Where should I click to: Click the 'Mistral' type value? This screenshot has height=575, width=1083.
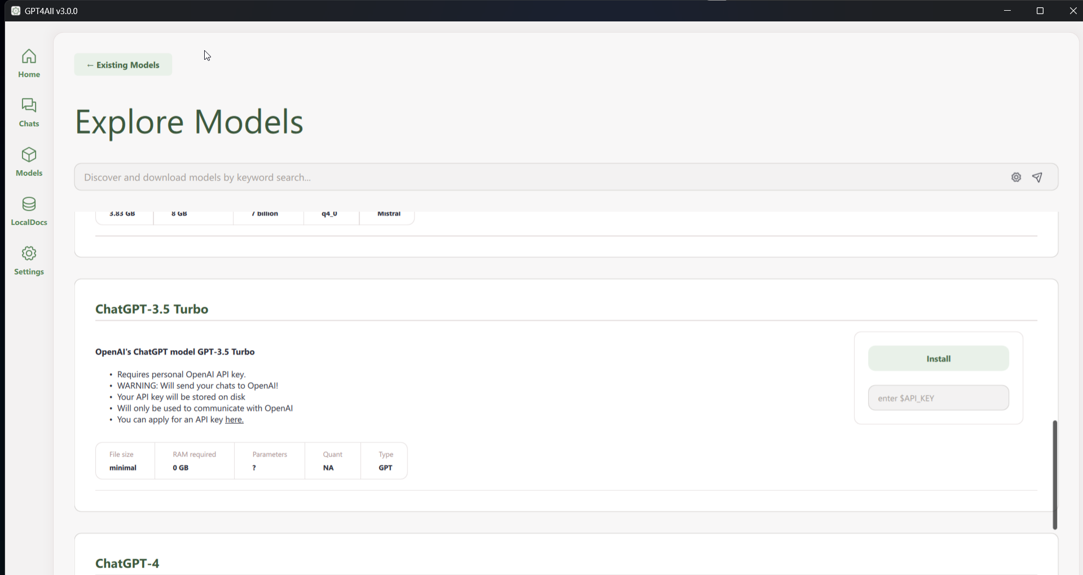389,214
